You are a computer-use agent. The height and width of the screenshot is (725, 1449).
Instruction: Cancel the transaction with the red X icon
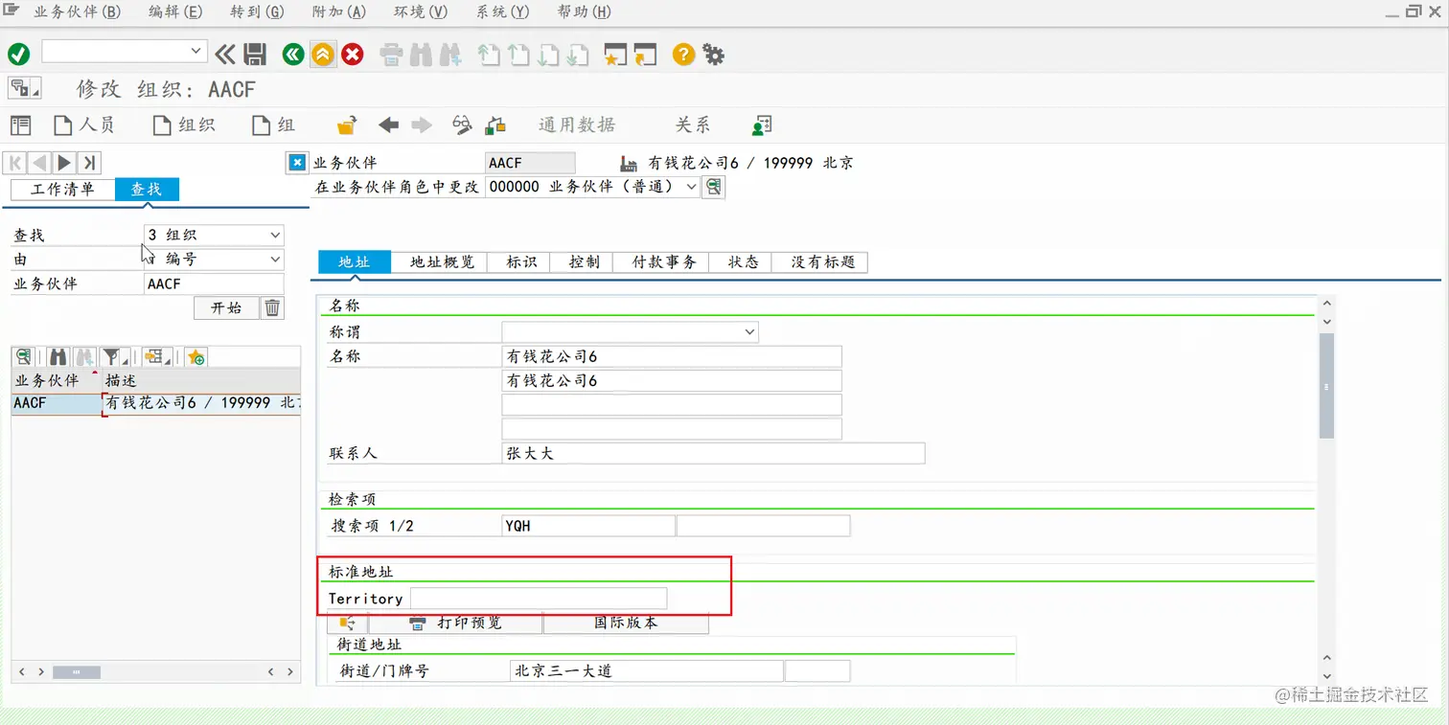tap(352, 55)
